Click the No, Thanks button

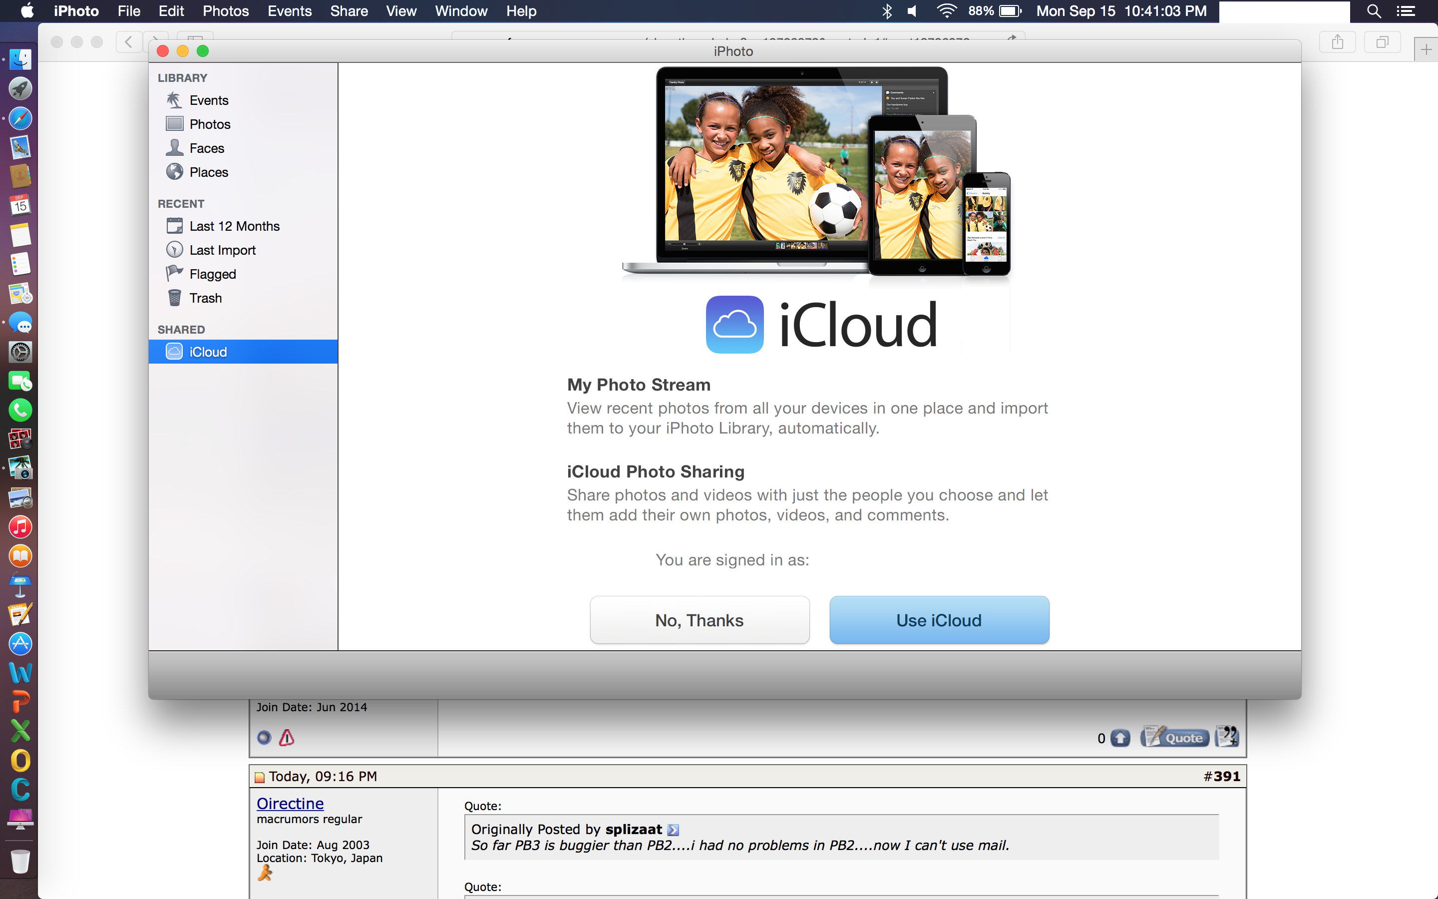699,620
